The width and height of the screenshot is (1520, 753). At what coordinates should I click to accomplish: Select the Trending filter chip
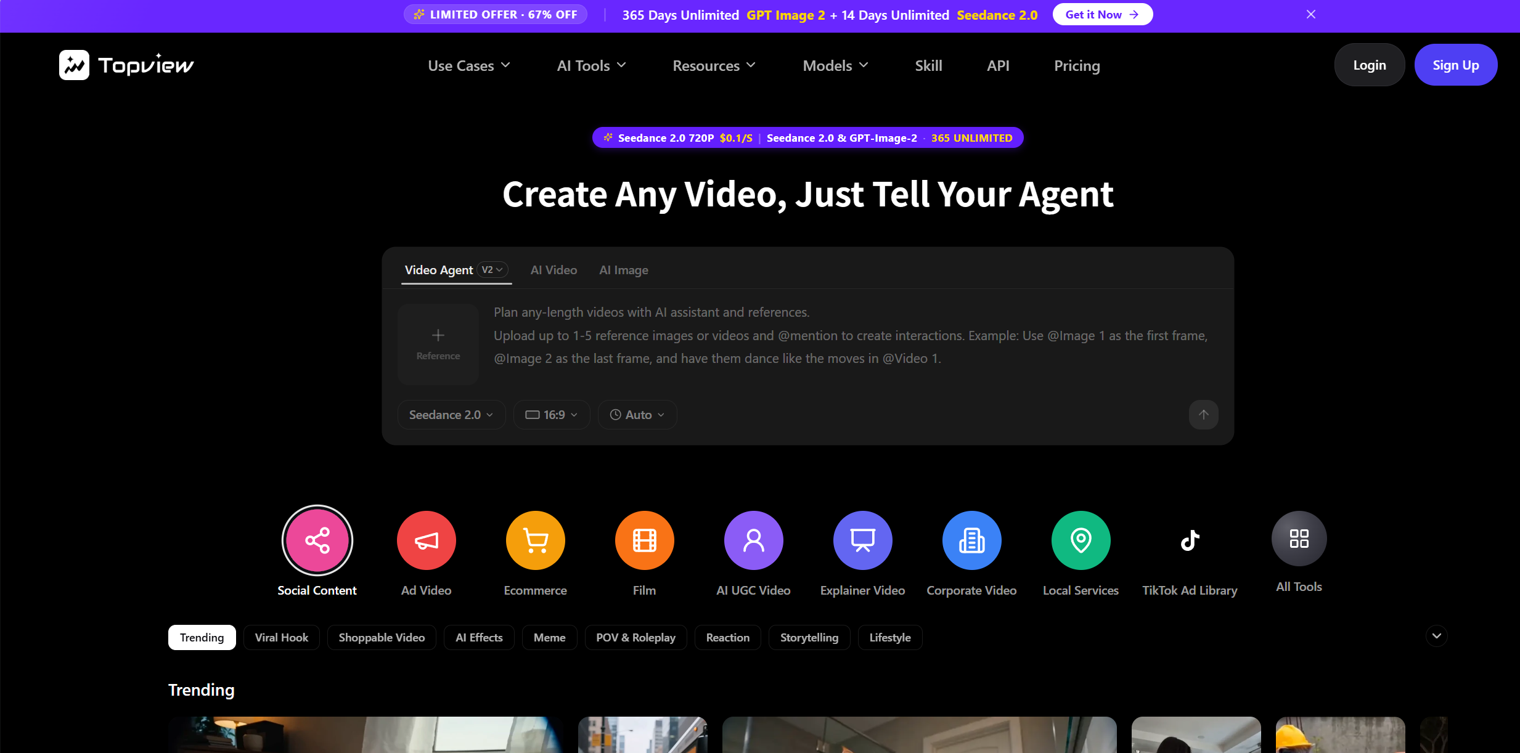point(202,637)
